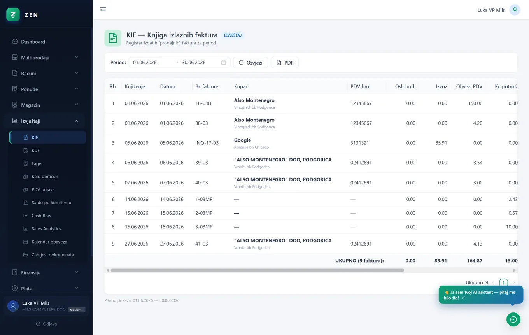This screenshot has height=335, width=529.
Task: Click the UKUPNO (9 faktura) total label
Action: (359, 261)
